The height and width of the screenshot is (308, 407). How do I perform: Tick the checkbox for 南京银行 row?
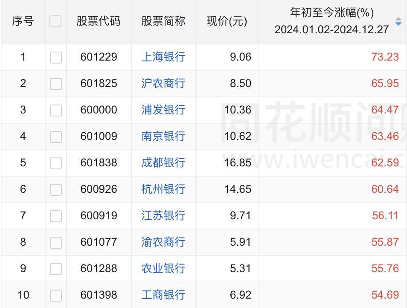coord(56,137)
